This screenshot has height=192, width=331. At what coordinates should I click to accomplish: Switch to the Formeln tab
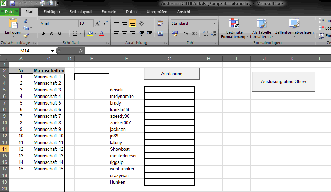click(109, 12)
